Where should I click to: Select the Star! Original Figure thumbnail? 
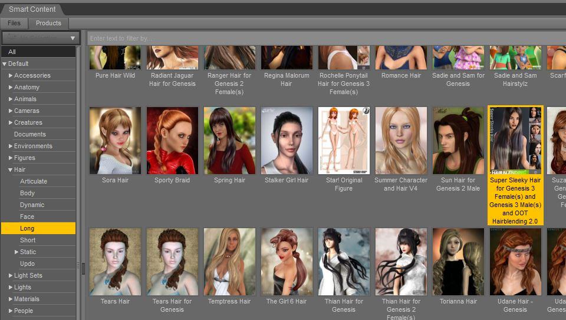(x=344, y=141)
